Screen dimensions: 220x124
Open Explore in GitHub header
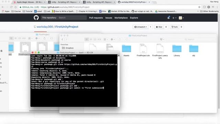[134, 18]
